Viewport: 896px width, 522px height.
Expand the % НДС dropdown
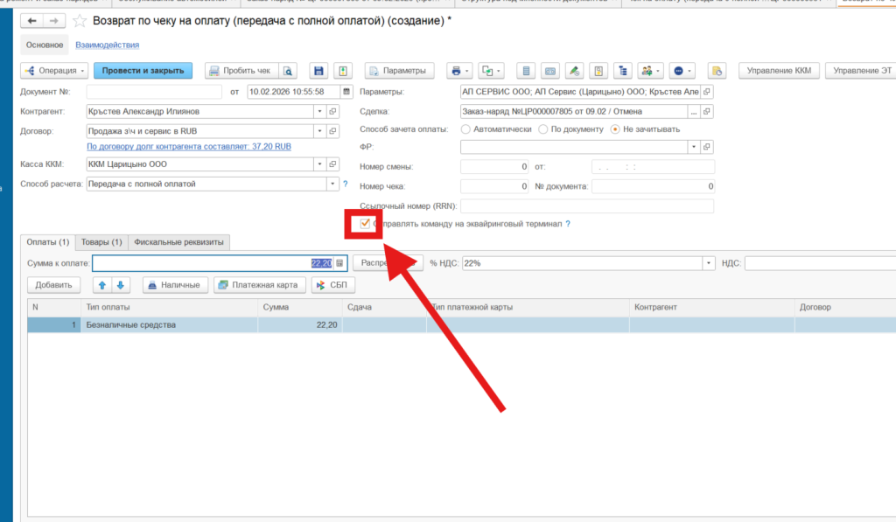click(708, 262)
